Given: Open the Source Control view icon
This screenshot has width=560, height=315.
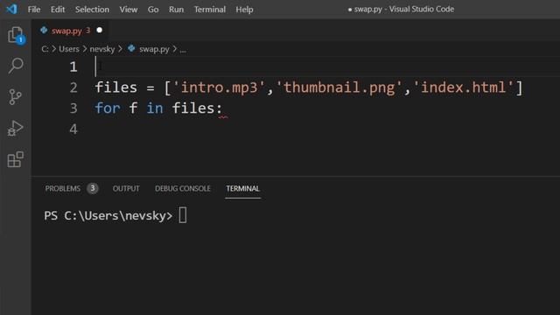Looking at the screenshot, I should click(16, 97).
